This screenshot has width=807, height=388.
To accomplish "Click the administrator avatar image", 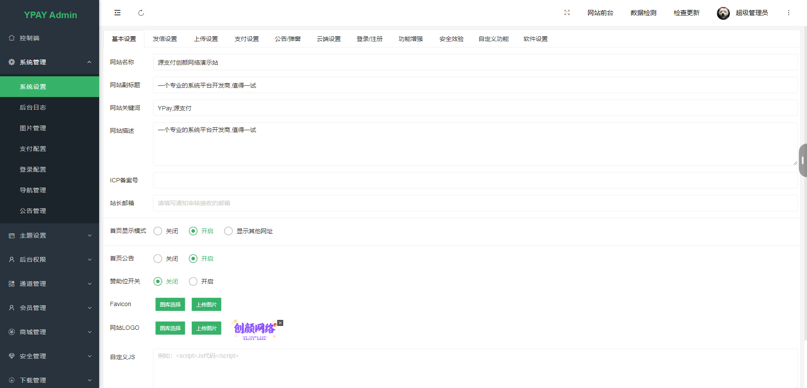I will (723, 13).
